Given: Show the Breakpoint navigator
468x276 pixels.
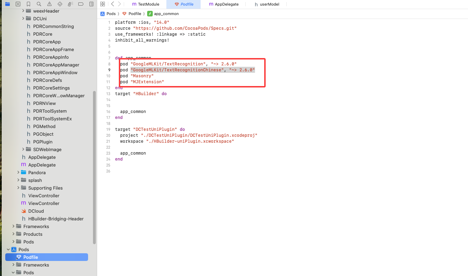Looking at the screenshot, I should point(81,4).
